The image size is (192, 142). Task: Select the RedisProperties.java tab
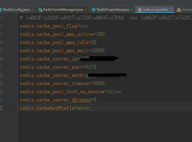113,10
